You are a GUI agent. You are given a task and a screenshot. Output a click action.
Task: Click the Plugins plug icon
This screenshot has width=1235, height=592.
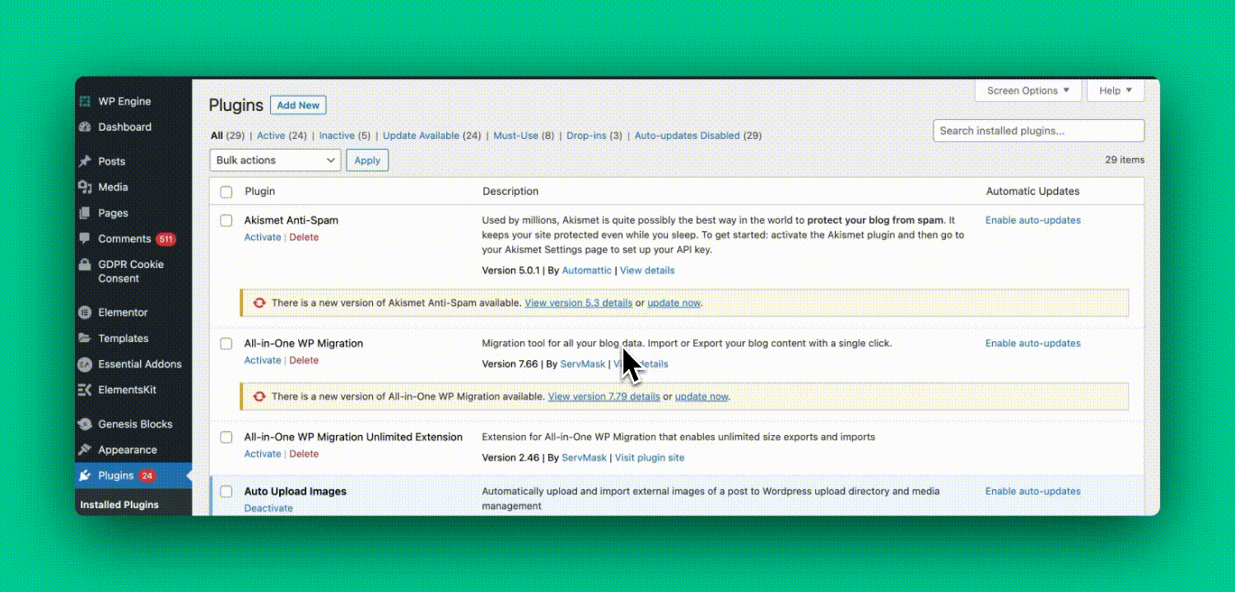coord(84,475)
